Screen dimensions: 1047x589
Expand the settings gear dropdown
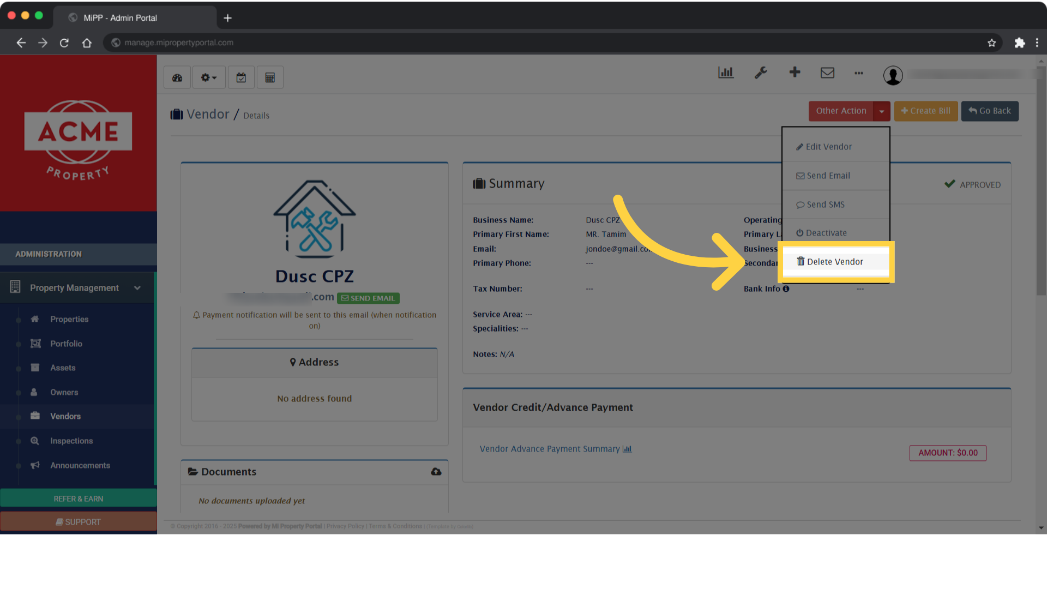click(208, 77)
